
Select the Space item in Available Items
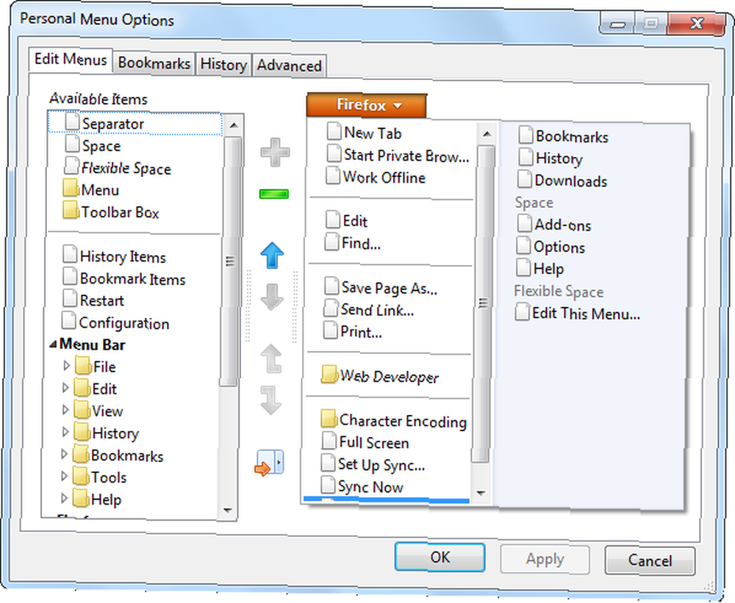93,145
